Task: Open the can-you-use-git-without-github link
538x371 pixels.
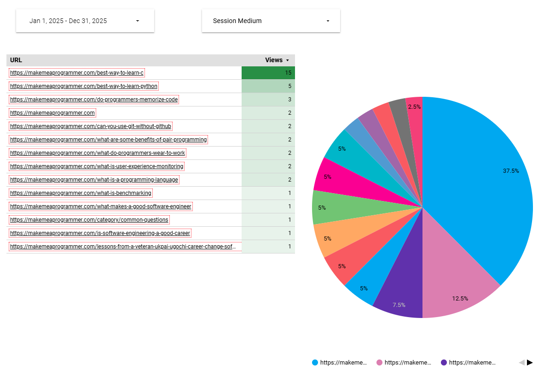Action: click(91, 126)
